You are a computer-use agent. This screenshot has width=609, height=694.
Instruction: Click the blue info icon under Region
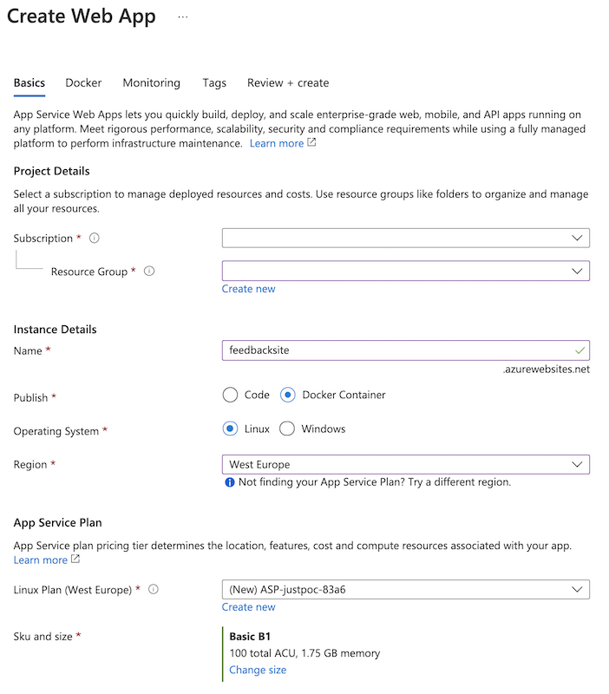230,482
